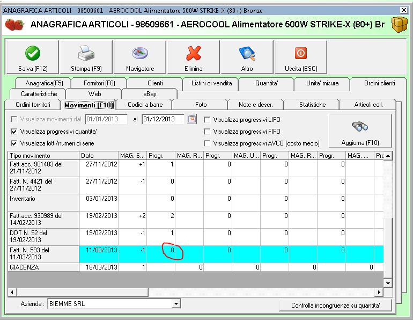413x320 pixels.
Task: Open the Altro magnifier icon
Action: [247, 54]
